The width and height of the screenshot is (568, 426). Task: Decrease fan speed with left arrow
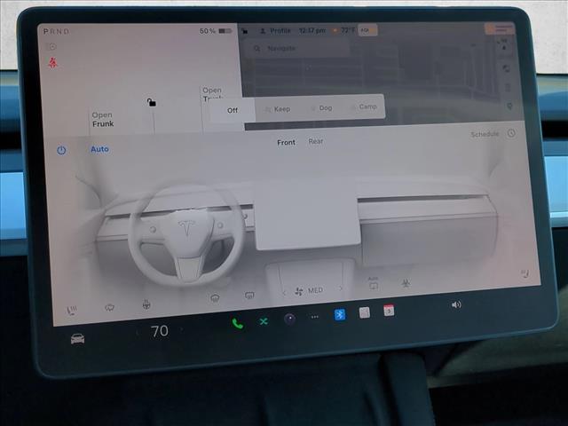284,291
